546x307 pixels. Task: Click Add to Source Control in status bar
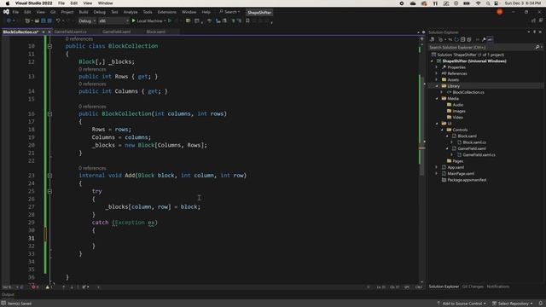[462, 304]
